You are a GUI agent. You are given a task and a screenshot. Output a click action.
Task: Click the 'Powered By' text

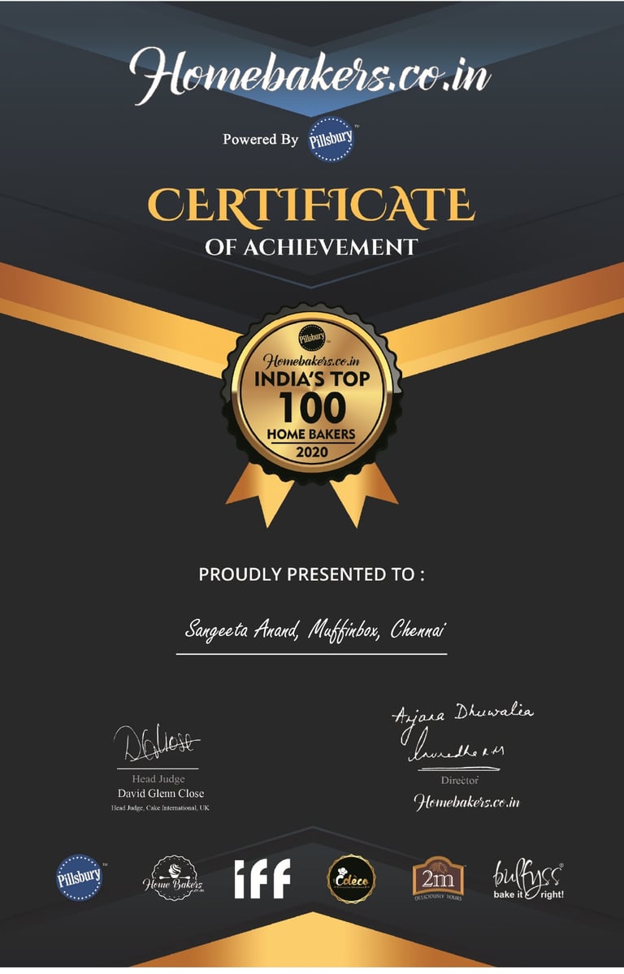coord(261,140)
